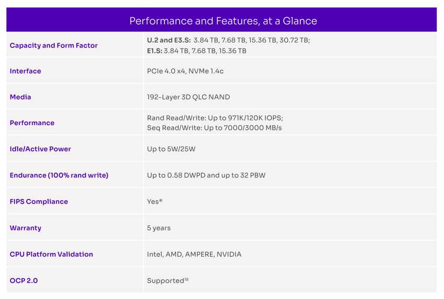Image resolution: width=444 pixels, height=299 pixels.
Task: Click the PCIe 4.0 x4, NVMe 1.4c value
Action: (x=185, y=71)
